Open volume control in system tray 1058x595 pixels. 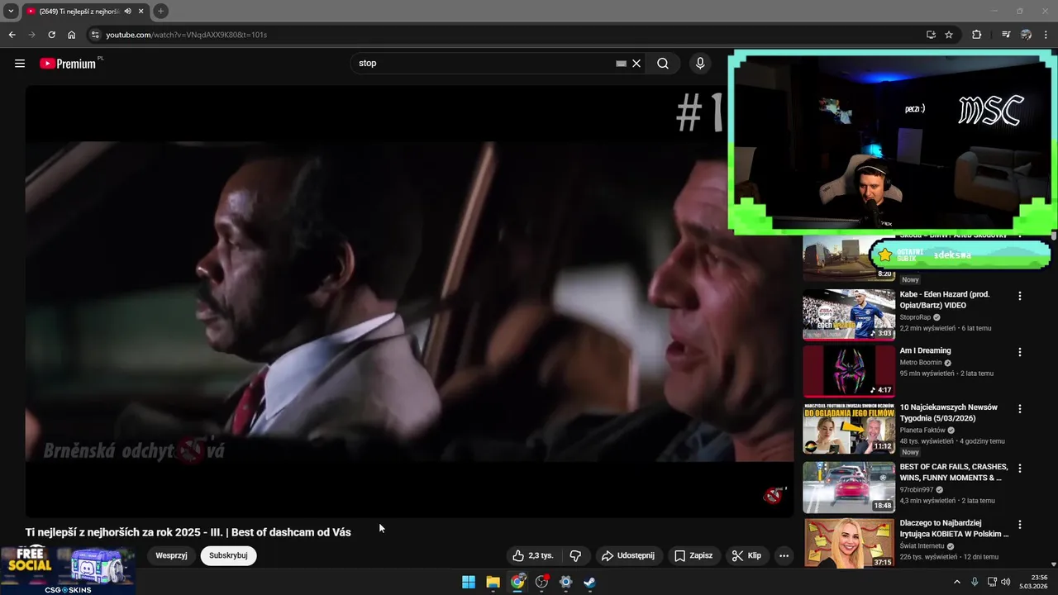point(1006,582)
